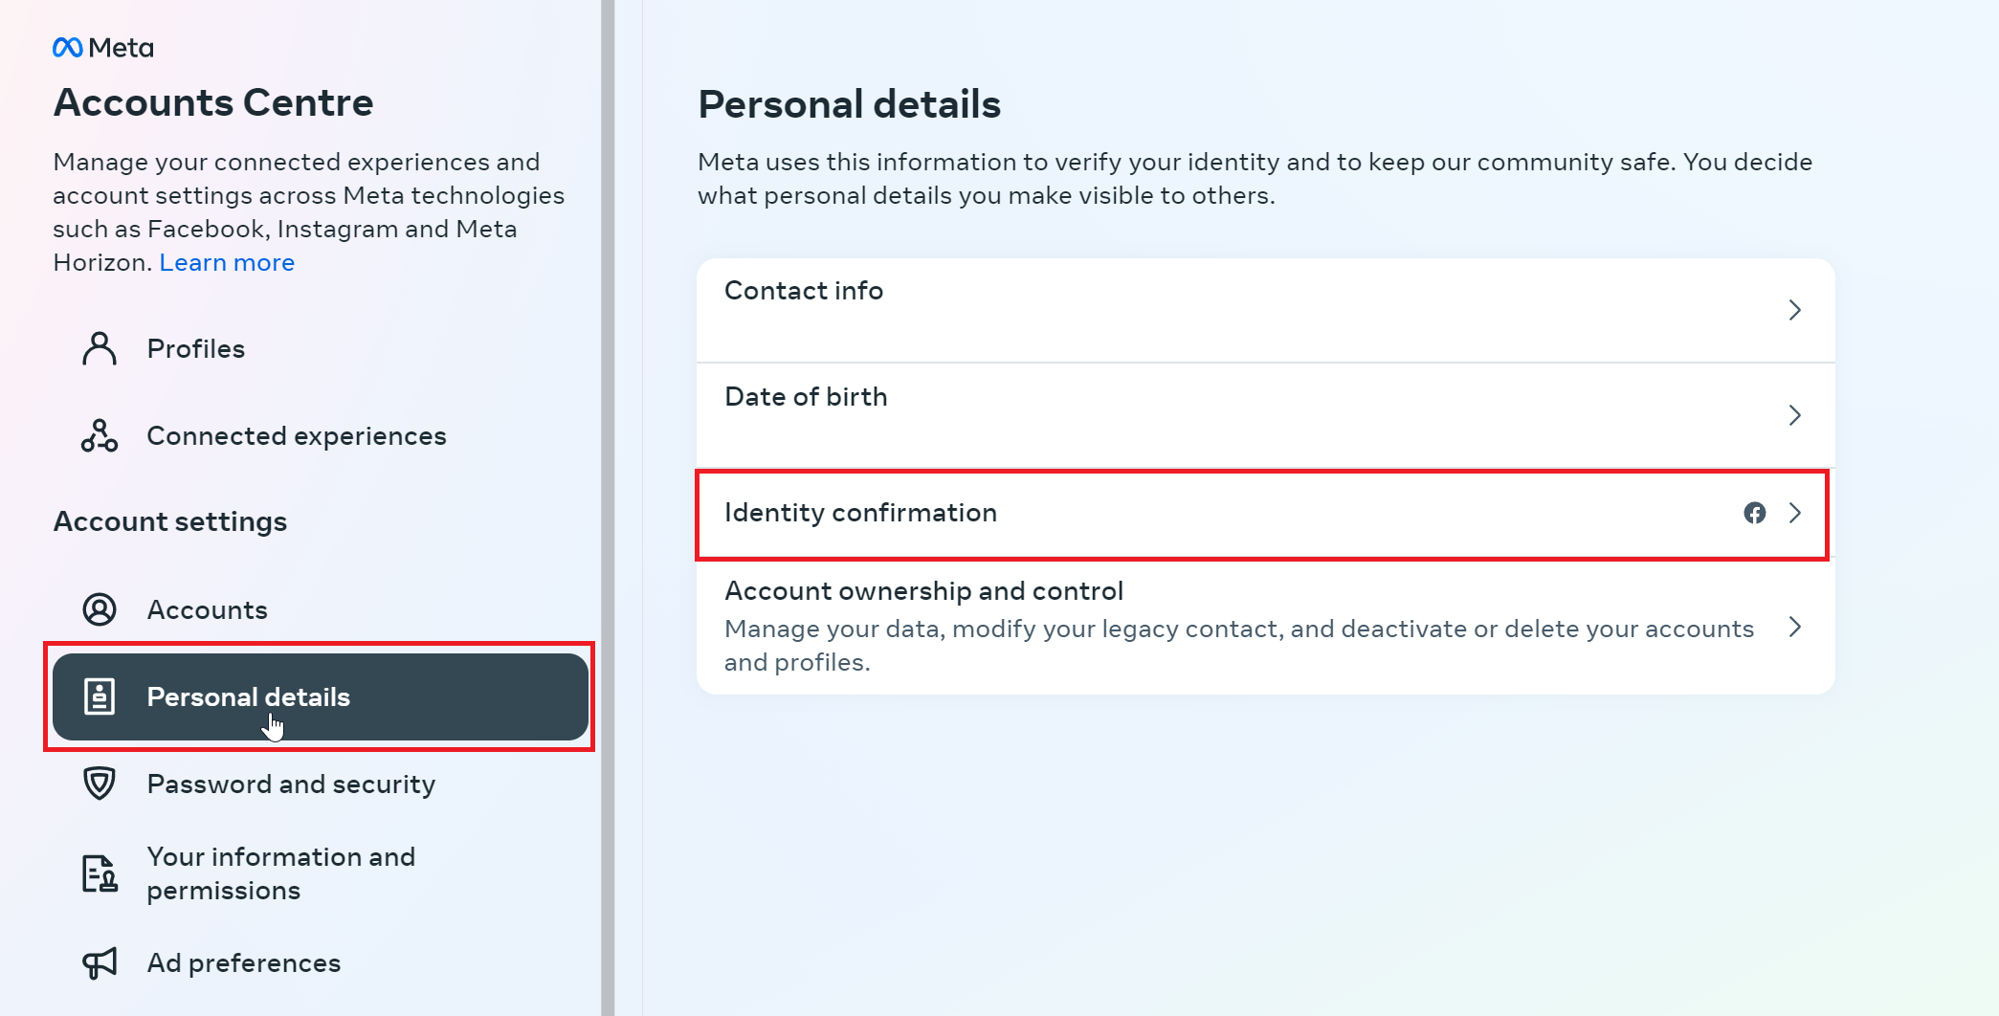The height and width of the screenshot is (1016, 1999).
Task: Open the Learn more link
Action: (x=227, y=261)
